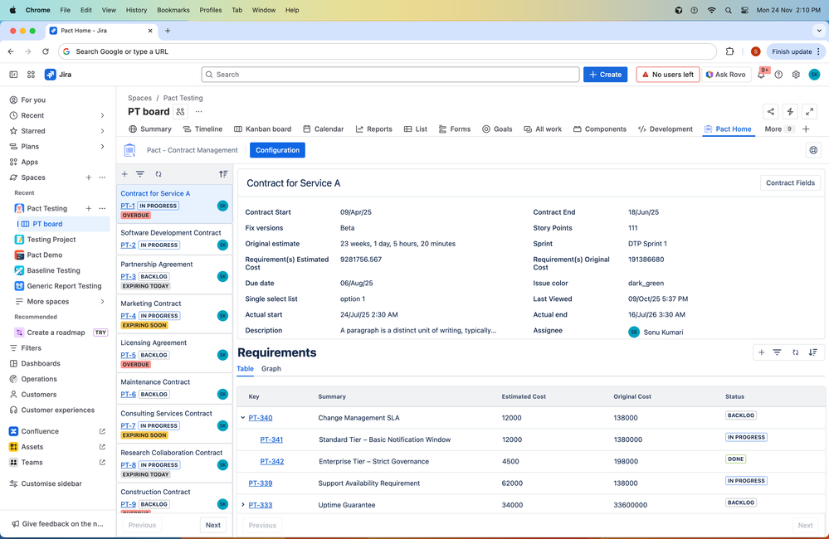
Task: Open the app switcher grid icon
Action: click(x=31, y=75)
